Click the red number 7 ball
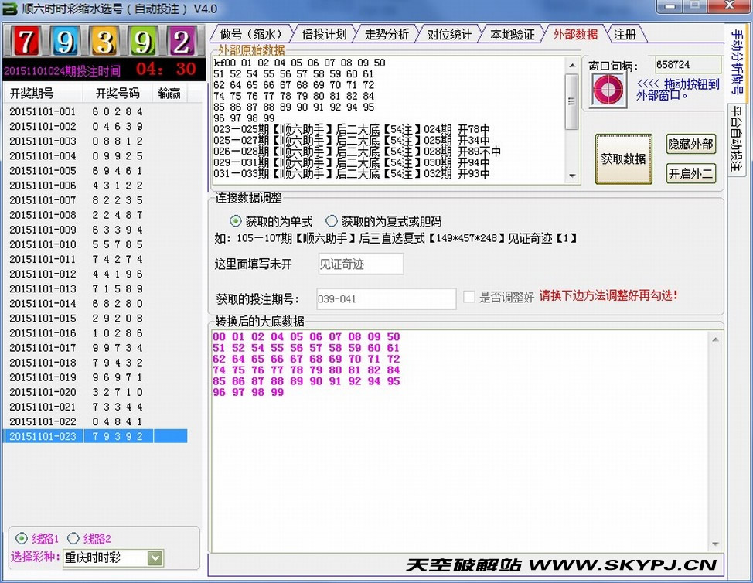753x583 pixels. pyautogui.click(x=25, y=42)
